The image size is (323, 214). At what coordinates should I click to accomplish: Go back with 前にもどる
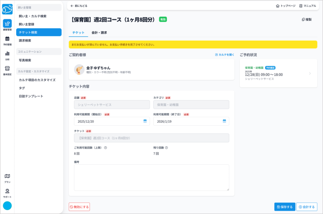pyautogui.click(x=79, y=6)
